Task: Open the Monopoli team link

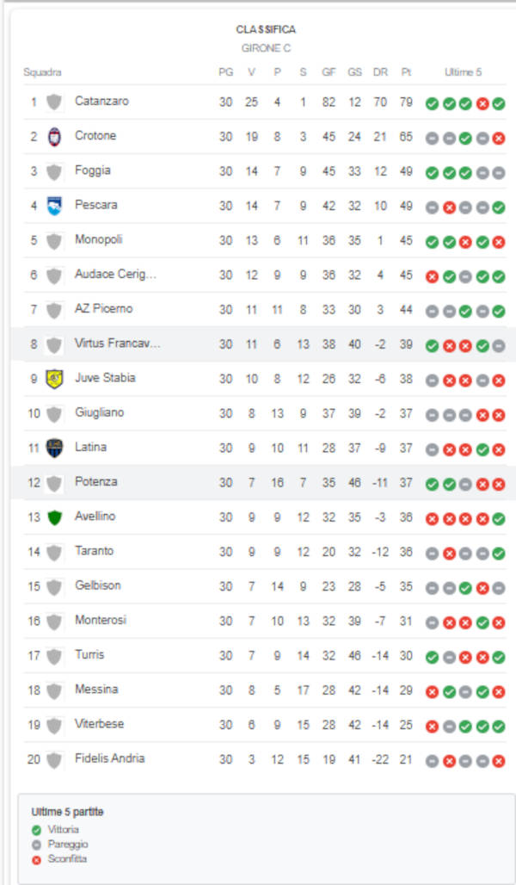Action: [98, 239]
